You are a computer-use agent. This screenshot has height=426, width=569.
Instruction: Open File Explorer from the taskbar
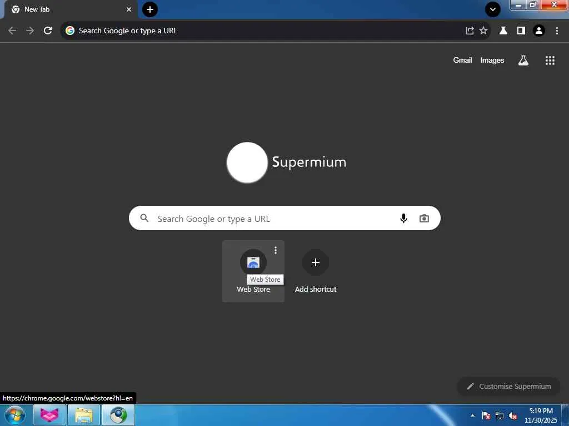[x=84, y=415]
